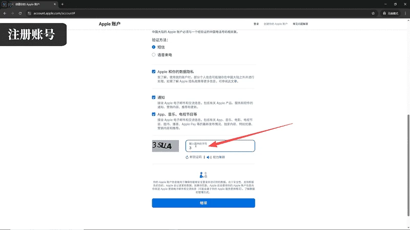The width and height of the screenshot is (410, 230).
Task: Go back using the browser back arrow
Action: (5, 13)
